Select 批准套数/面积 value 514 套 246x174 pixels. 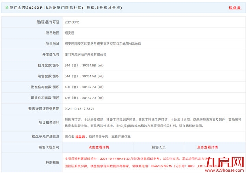point(84,65)
